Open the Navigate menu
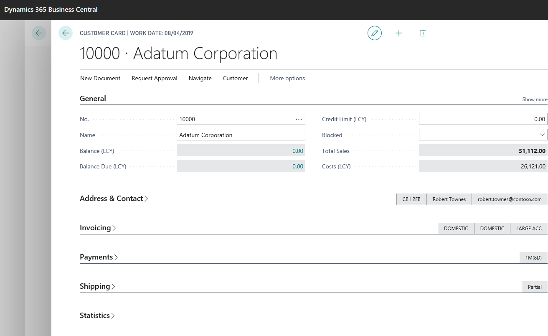 [200, 78]
